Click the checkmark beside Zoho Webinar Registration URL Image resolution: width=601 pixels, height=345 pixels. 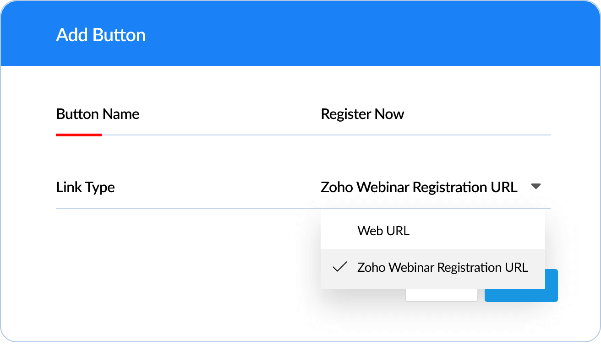339,267
